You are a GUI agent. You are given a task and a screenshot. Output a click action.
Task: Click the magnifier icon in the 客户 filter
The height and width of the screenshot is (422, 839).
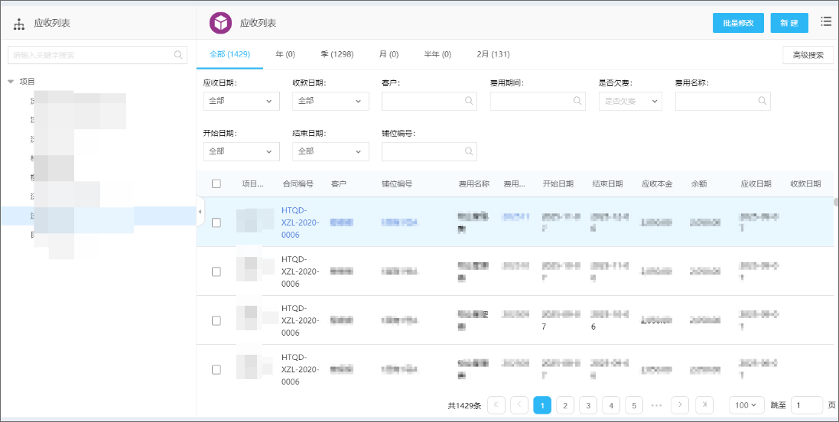pyautogui.click(x=469, y=100)
